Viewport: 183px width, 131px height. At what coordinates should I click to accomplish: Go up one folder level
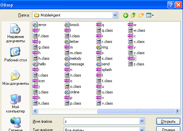click(x=133, y=15)
